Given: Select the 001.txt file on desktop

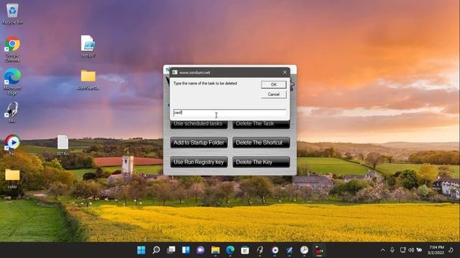Looking at the screenshot, I should click(x=63, y=145).
